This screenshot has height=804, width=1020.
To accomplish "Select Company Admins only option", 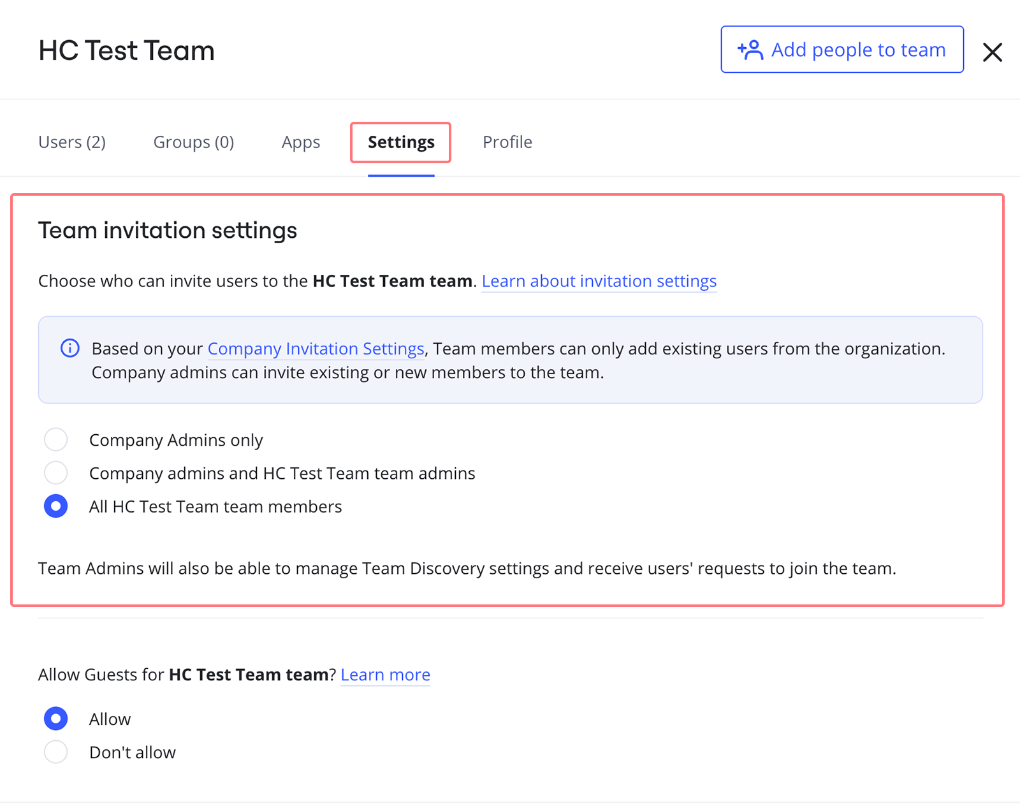I will click(56, 440).
